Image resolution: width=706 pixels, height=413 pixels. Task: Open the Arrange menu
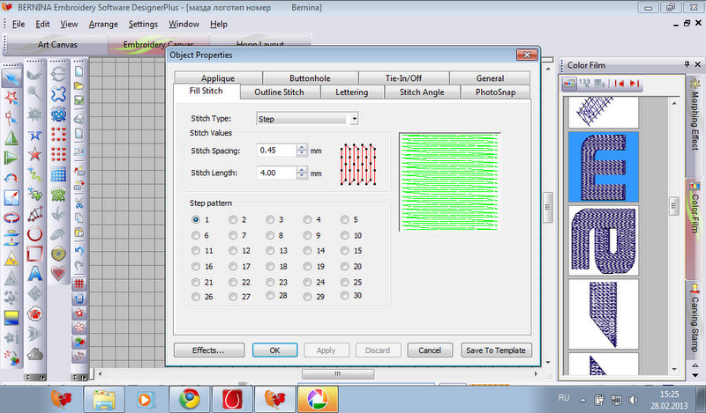tap(102, 24)
